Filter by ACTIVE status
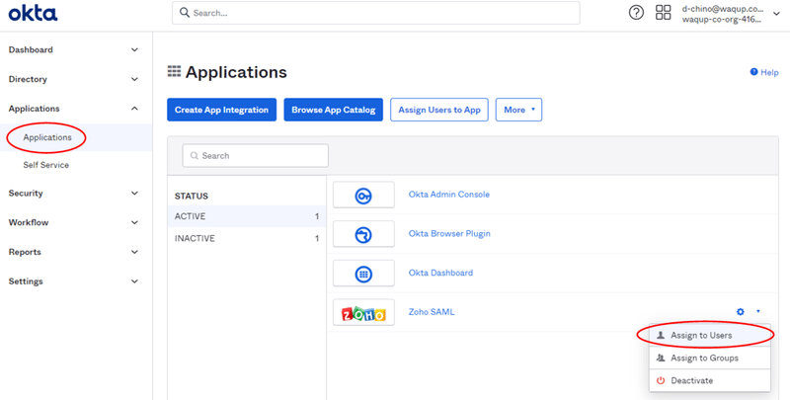Screen dimensions: 790x400 tap(246, 216)
